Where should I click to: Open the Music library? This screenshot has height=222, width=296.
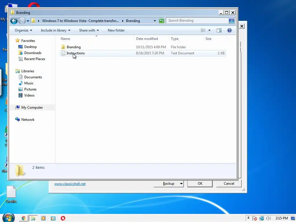tap(29, 83)
